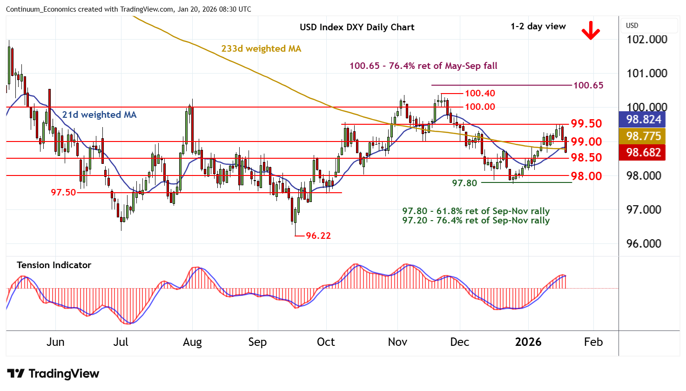Select the gold 98.775 price tag
Image resolution: width=686 pixels, height=391 pixels.
643,136
